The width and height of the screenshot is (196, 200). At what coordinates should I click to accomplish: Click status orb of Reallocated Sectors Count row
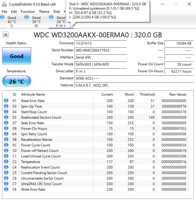pos(6,117)
